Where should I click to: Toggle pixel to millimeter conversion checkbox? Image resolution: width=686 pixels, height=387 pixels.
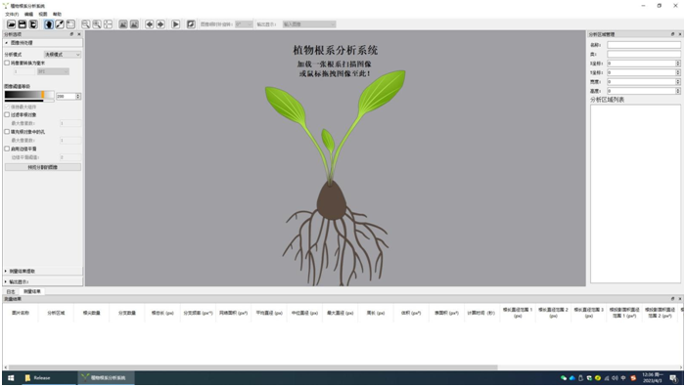7,63
